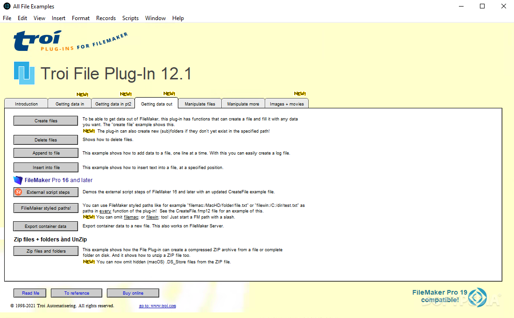Open the Records menu
Viewport: 514px width, 318px height.
(106, 18)
